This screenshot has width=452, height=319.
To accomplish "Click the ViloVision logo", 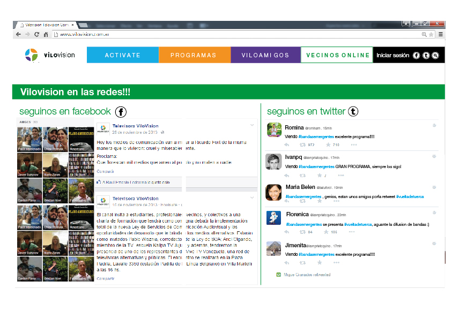I will point(48,55).
